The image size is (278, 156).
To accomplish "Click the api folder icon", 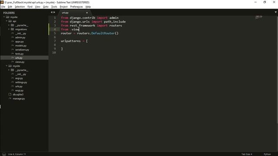I will pos(10,21).
